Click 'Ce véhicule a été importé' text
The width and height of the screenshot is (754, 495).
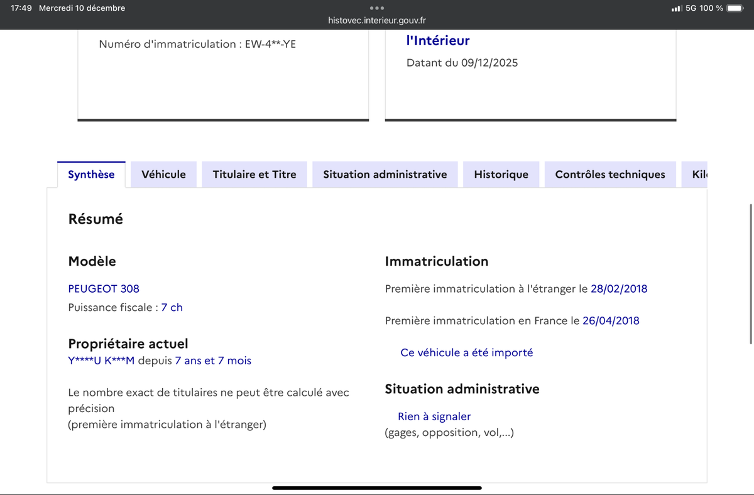[467, 352]
